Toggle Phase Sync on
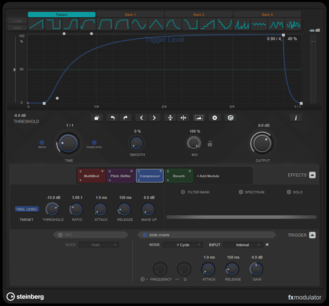The image size is (329, 306). pyautogui.click(x=94, y=143)
